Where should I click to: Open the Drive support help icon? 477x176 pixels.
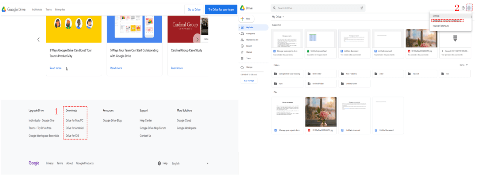tap(463, 8)
